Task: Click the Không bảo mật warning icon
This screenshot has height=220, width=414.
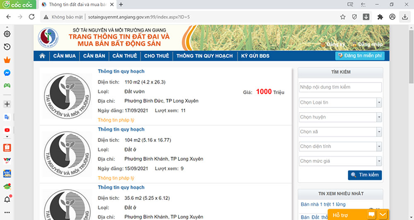Action: (x=46, y=17)
